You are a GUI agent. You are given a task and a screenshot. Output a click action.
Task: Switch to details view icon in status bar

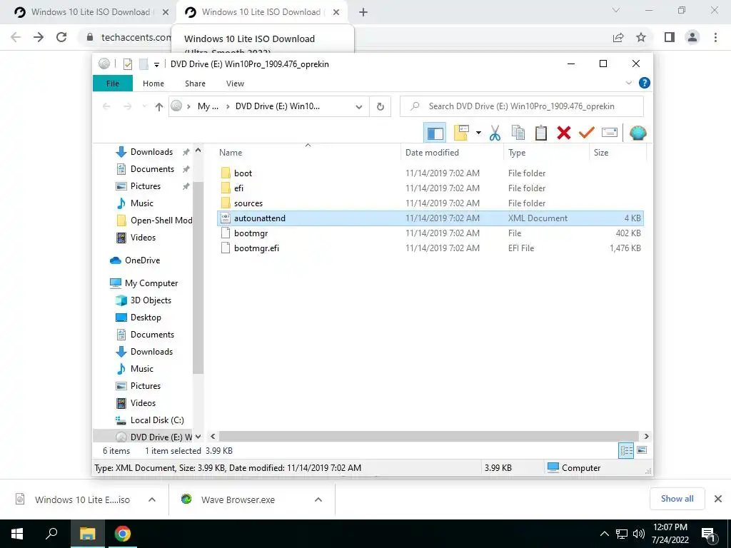(x=626, y=450)
